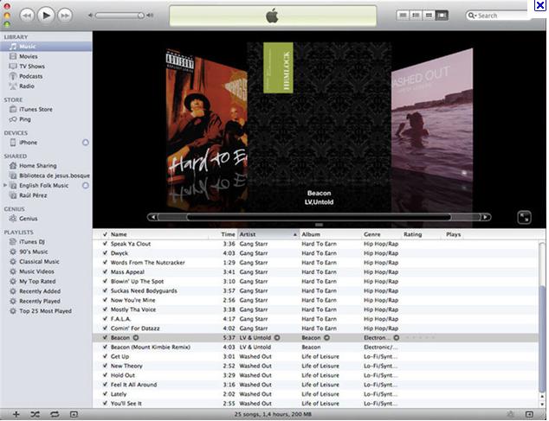Open the Genius playlist
The height and width of the screenshot is (421, 549).
point(28,219)
